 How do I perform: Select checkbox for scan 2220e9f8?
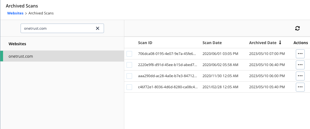129,65
